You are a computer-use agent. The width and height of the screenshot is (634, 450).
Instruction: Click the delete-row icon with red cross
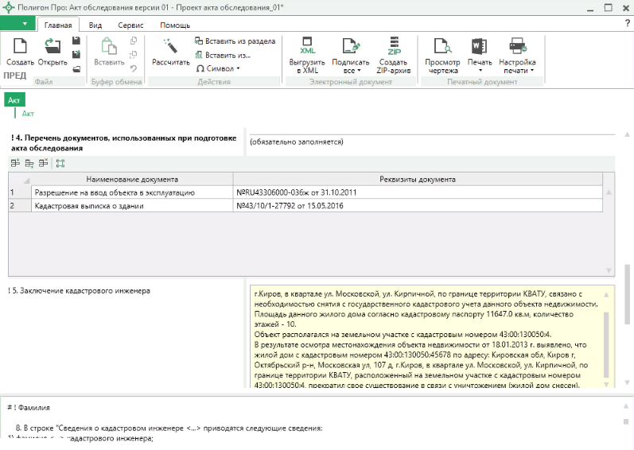(45, 163)
